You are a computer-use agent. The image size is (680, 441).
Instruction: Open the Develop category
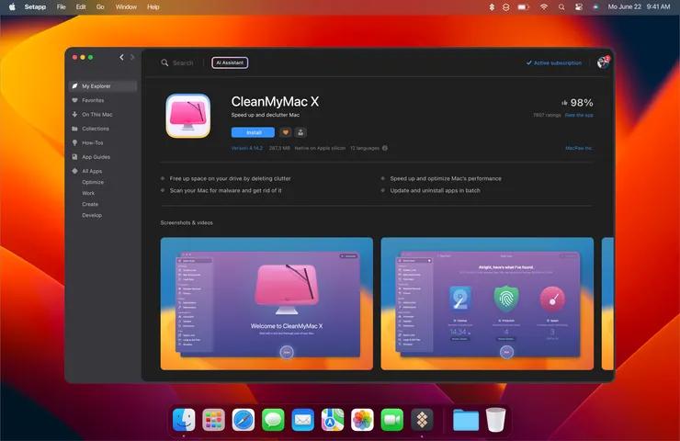click(92, 215)
